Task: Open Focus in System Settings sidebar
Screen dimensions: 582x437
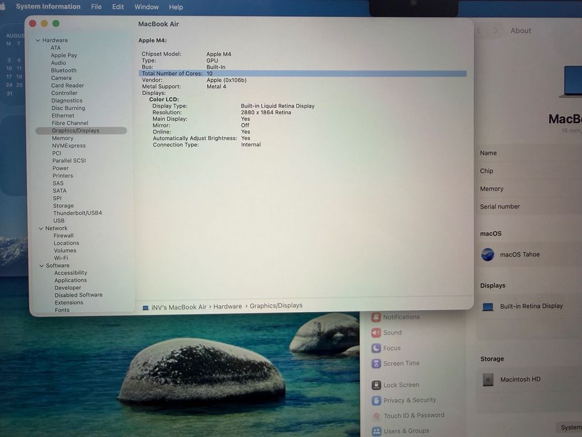Action: click(386, 348)
